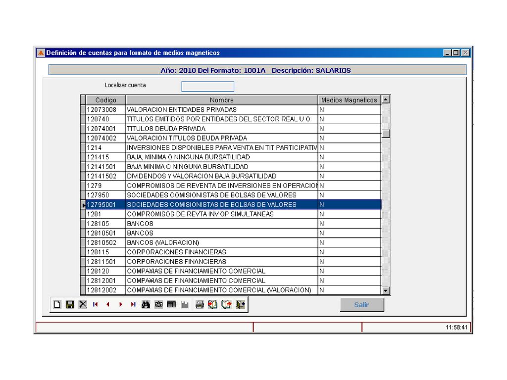Image resolution: width=507 pixels, height=380 pixels.
Task: Select code cell 1214
Action: point(106,147)
